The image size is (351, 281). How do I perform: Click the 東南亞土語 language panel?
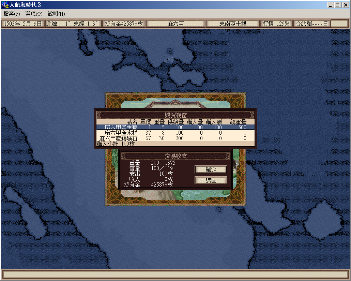tap(233, 24)
